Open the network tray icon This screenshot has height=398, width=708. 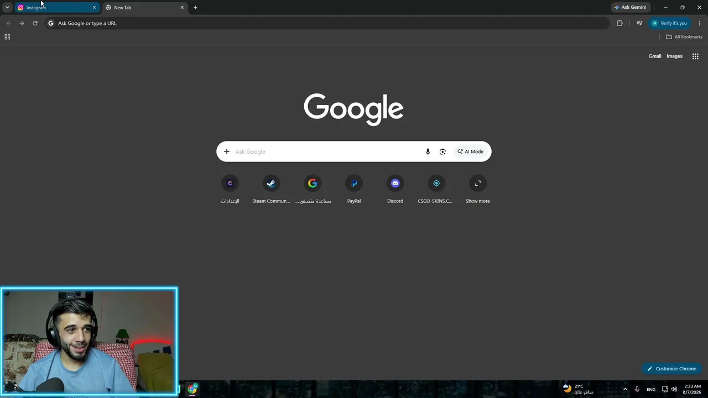click(665, 389)
